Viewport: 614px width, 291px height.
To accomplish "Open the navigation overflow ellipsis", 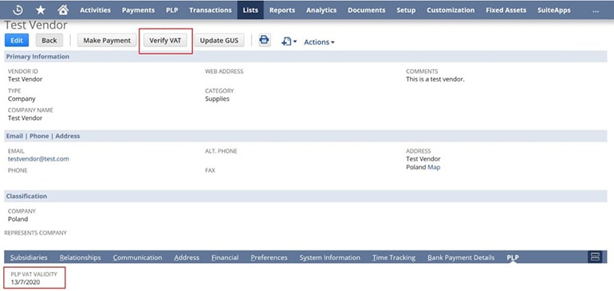I will 596,10.
